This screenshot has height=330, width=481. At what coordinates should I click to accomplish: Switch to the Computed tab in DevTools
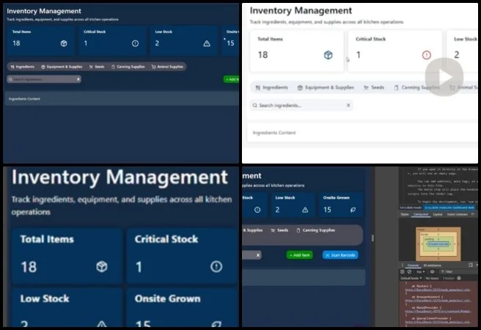pyautogui.click(x=421, y=214)
